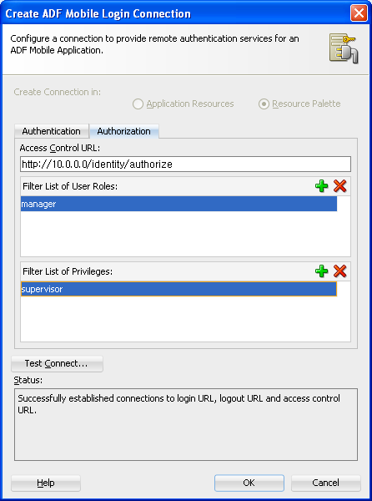Add a role with the green plus icon in User Roles

click(x=322, y=186)
